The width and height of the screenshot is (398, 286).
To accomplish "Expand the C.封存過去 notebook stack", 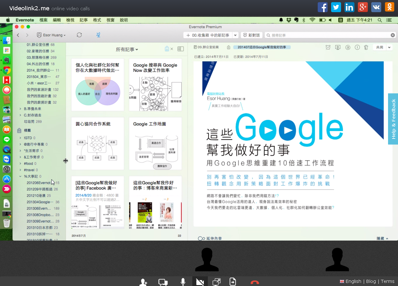I will coord(20,115).
